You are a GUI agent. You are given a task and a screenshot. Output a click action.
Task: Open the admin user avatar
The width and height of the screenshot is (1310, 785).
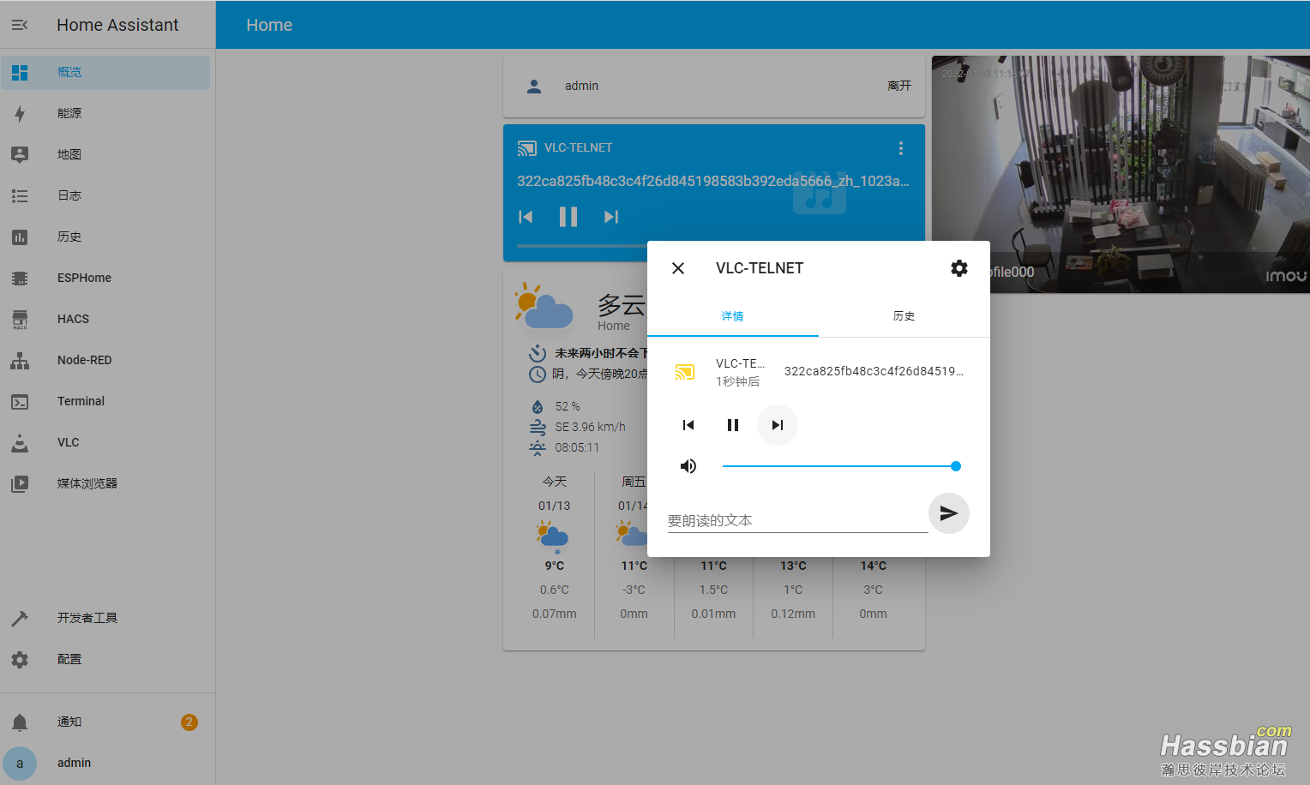click(20, 763)
